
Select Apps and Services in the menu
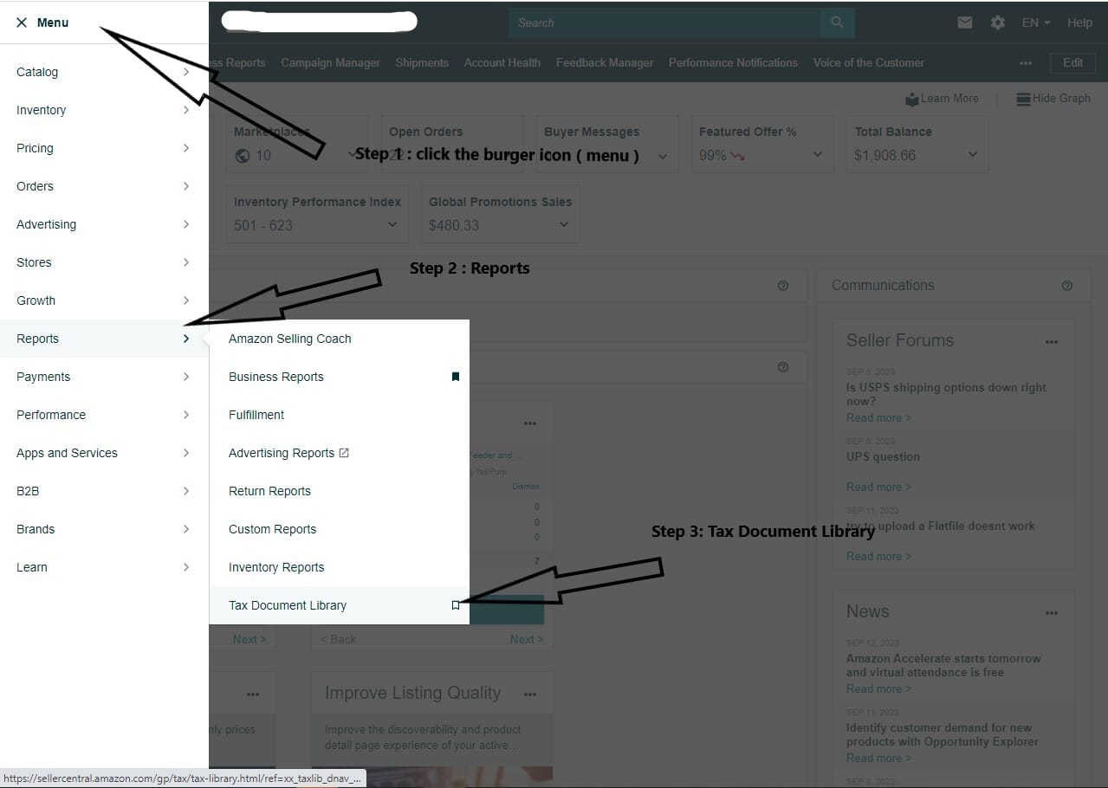(x=104, y=453)
